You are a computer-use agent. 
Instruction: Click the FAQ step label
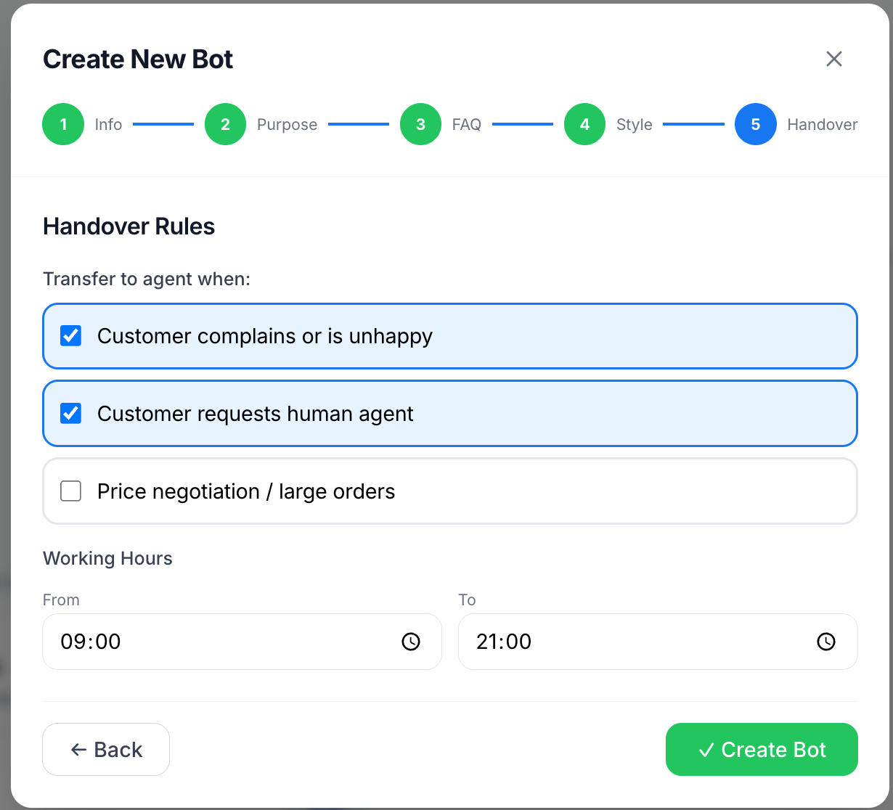pos(466,125)
